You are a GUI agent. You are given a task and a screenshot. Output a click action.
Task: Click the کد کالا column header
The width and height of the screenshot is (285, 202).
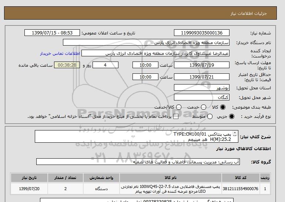241,178
